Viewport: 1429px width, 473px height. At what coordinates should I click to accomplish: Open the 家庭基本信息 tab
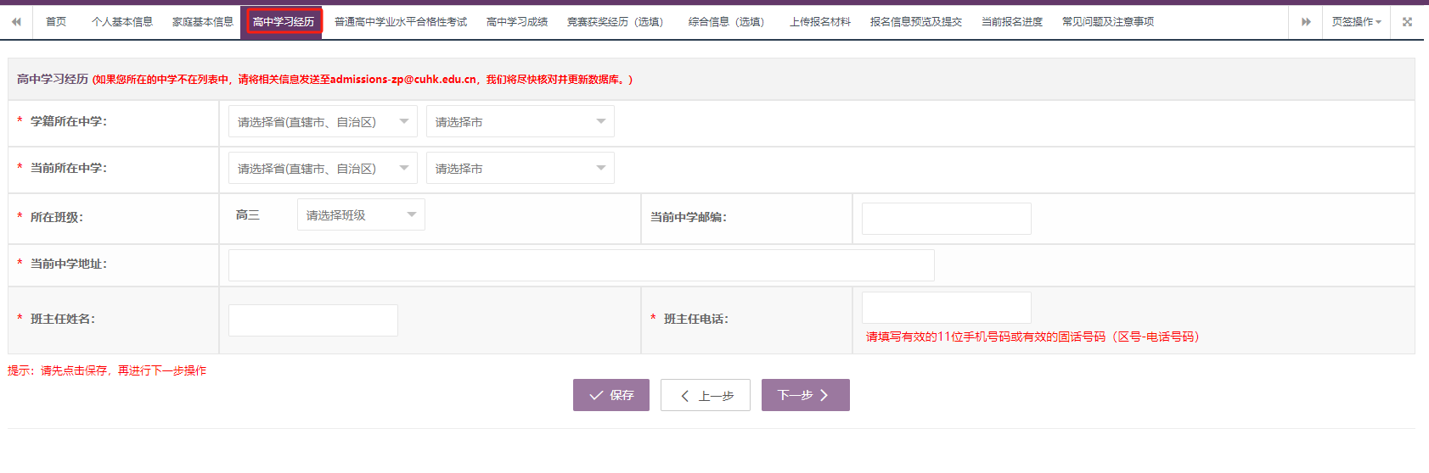(x=203, y=22)
